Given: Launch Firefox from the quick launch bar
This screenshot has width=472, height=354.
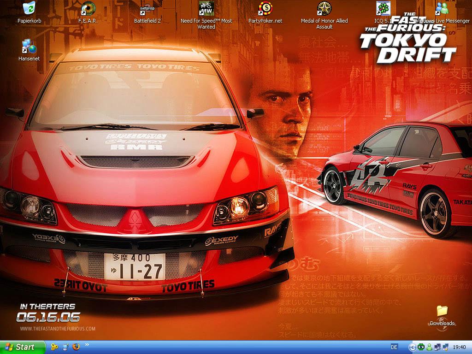Looking at the screenshot, I should (76, 347).
